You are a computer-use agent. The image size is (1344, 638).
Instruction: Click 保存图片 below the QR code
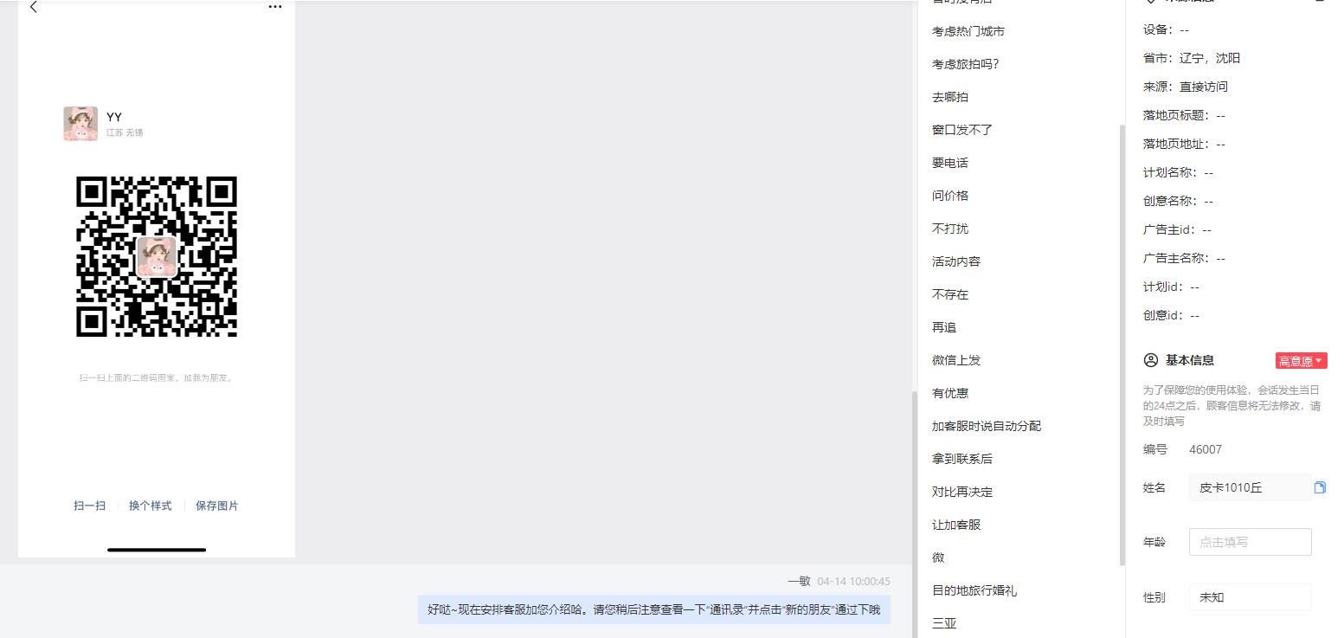point(217,506)
